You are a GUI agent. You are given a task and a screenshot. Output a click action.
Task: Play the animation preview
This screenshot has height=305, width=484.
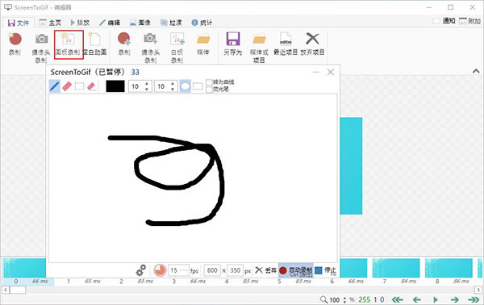436,299
